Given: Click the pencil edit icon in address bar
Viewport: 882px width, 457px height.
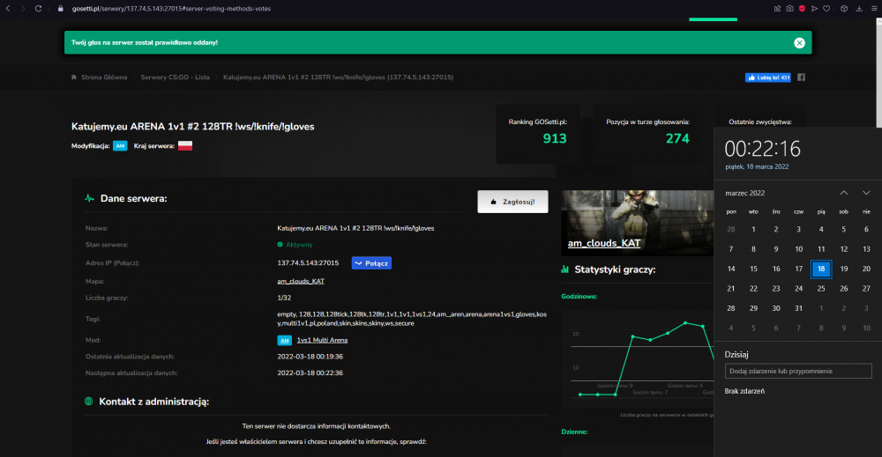Looking at the screenshot, I should tap(777, 9).
